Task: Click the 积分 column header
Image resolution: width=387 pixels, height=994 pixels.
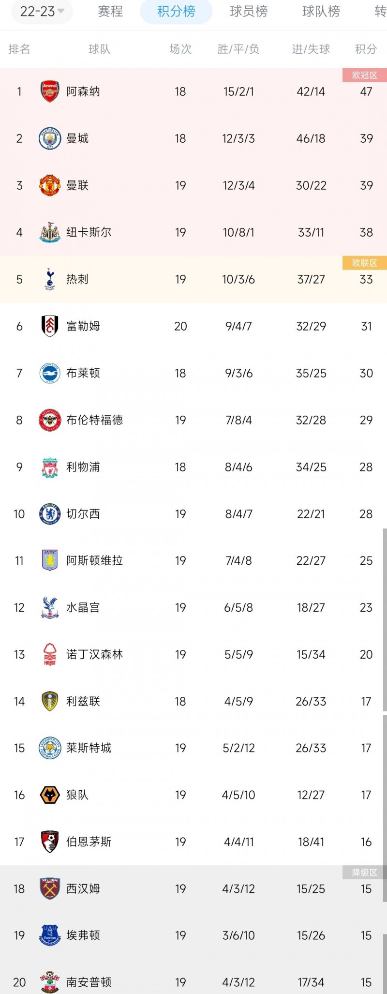Action: 366,49
